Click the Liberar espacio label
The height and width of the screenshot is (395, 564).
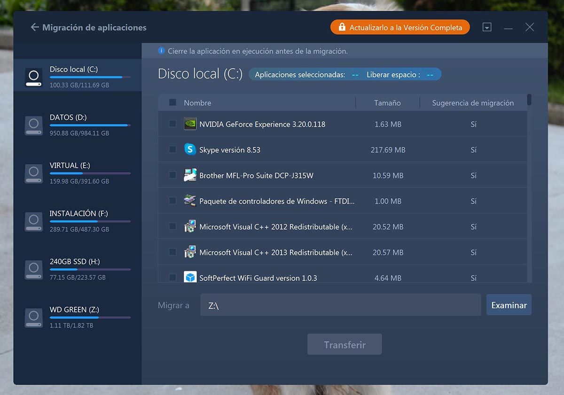pyautogui.click(x=393, y=74)
